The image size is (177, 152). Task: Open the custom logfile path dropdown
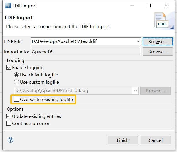click(x=135, y=91)
